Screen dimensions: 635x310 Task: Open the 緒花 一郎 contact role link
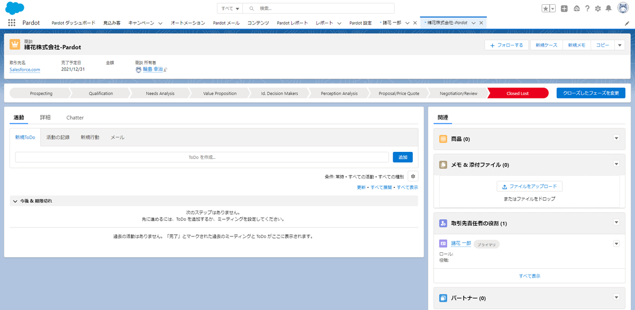click(461, 243)
